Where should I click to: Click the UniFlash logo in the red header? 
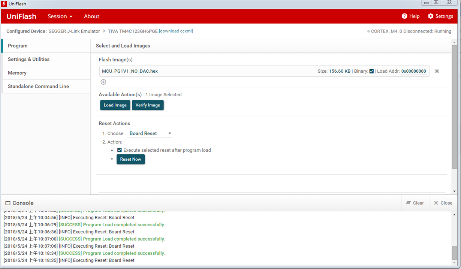point(21,16)
